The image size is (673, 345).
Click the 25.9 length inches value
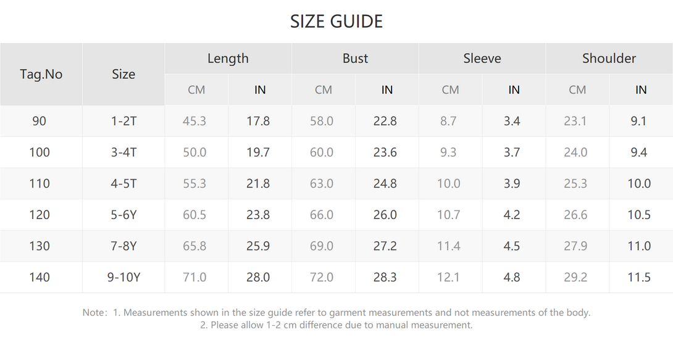258,246
